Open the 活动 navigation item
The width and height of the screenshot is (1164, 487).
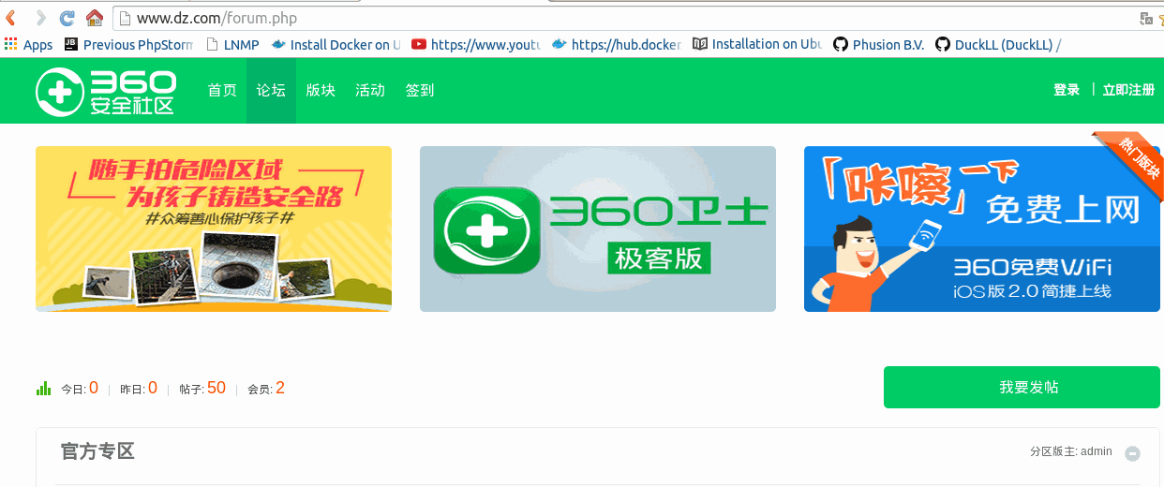[370, 90]
